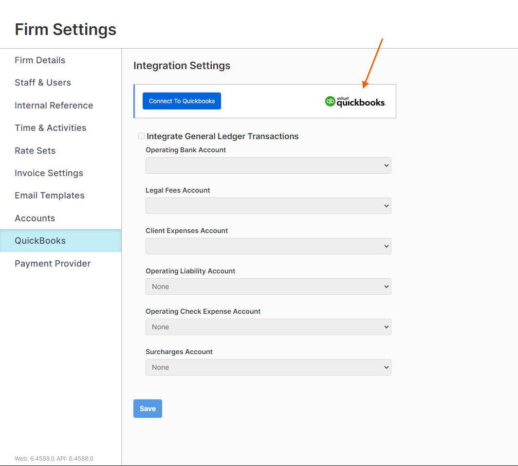
Task: Open the Legal Fees Account dropdown
Action: click(268, 206)
